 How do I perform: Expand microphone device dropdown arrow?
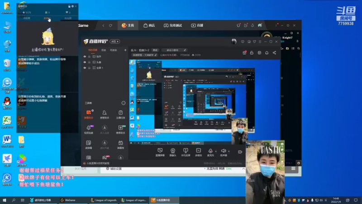click(216, 151)
